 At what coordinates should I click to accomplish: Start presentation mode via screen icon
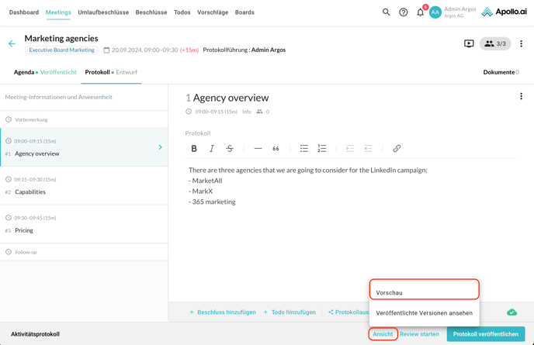[469, 44]
